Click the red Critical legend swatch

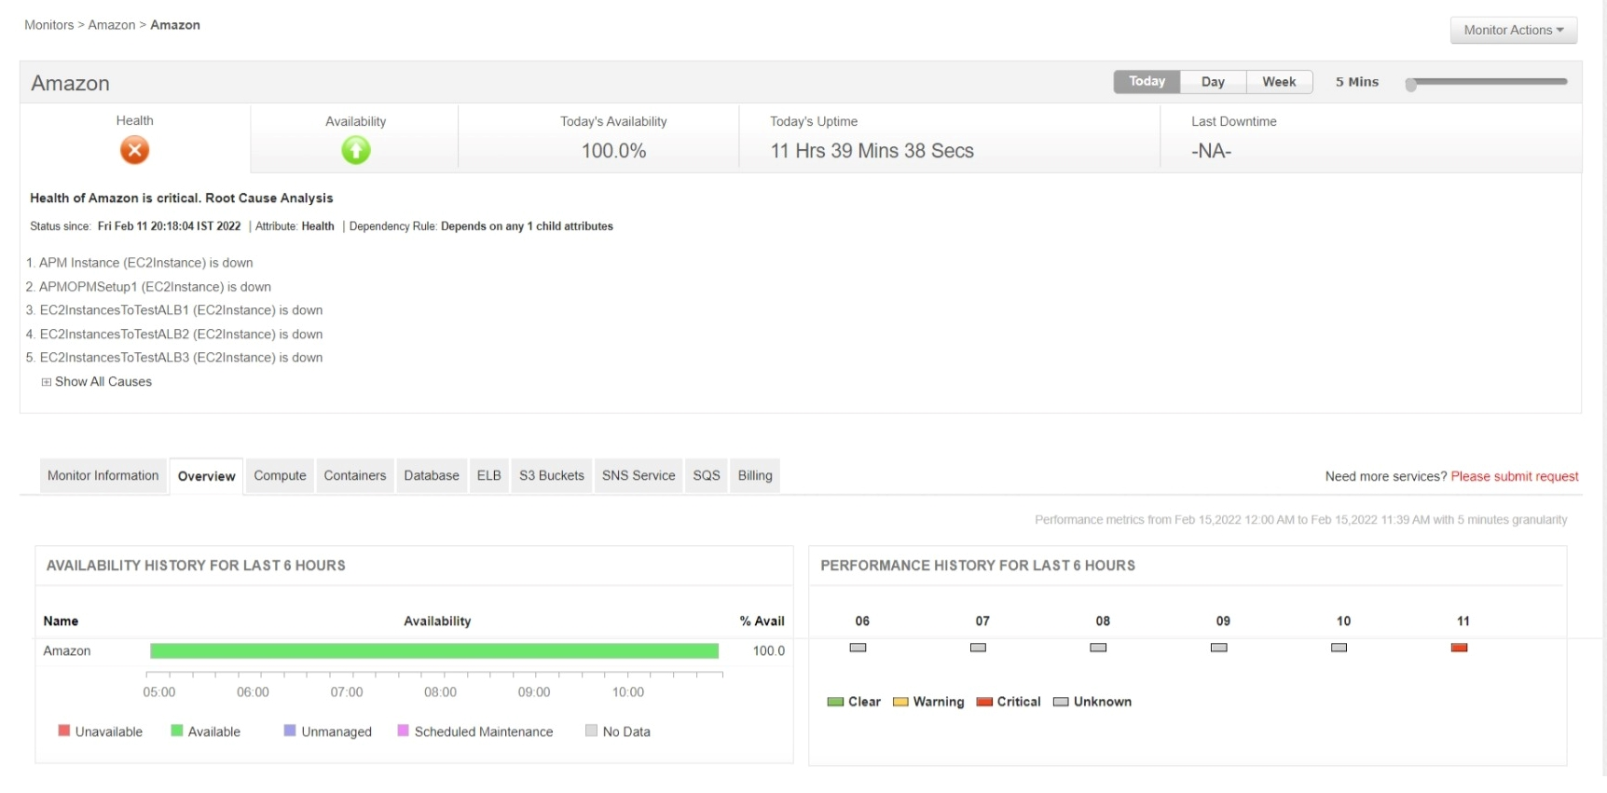(984, 702)
